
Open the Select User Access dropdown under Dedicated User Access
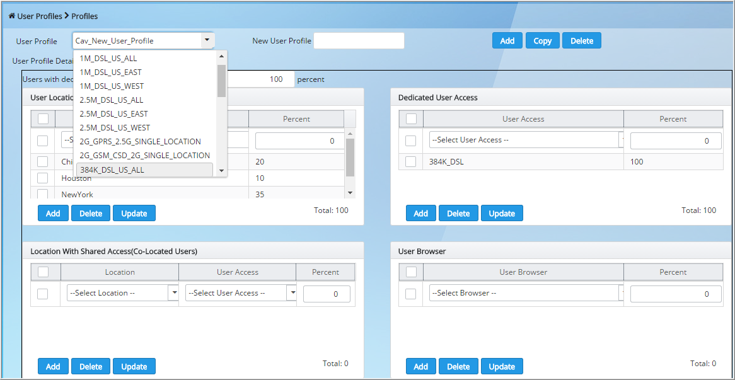tap(526, 140)
